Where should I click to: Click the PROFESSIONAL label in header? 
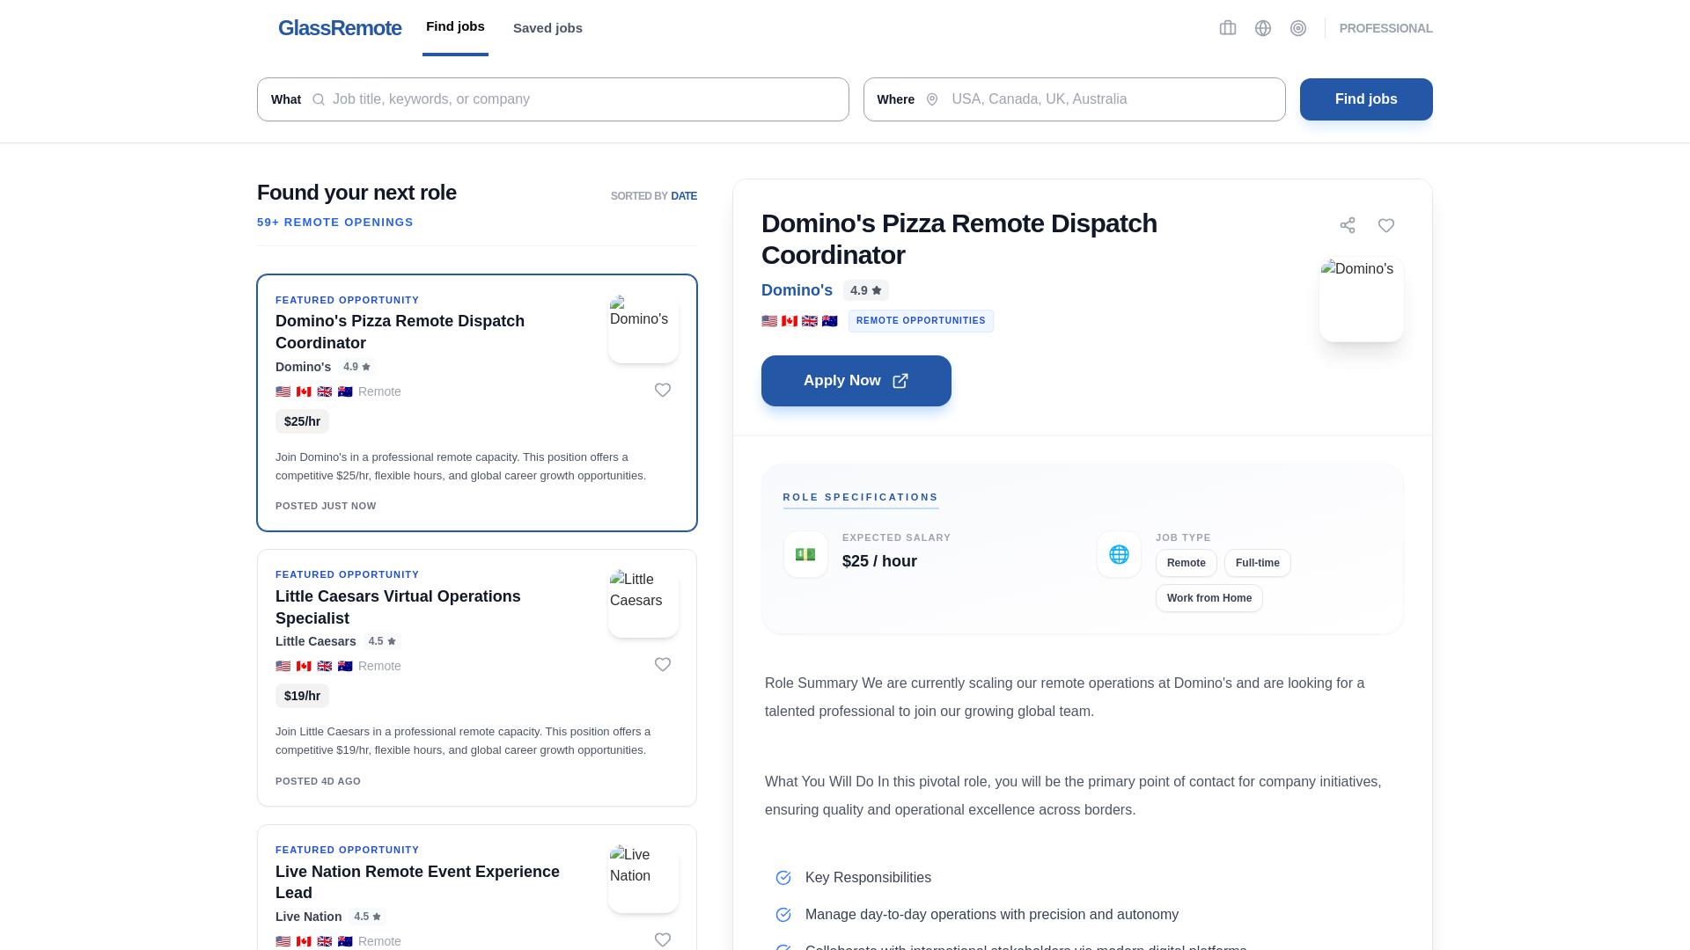click(x=1385, y=28)
